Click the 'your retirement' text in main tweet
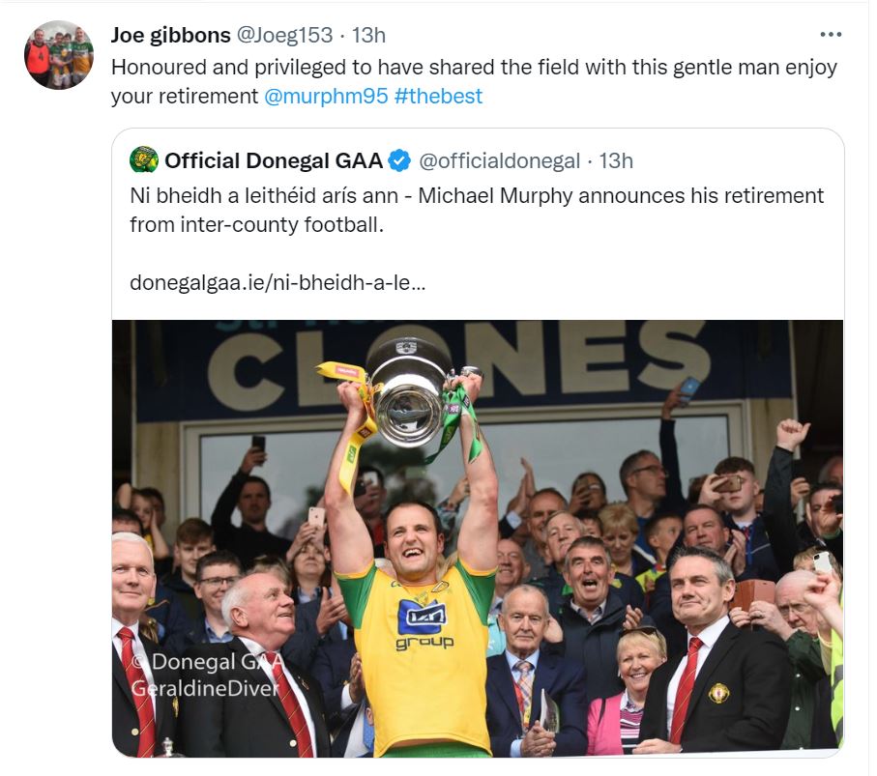Image resolution: width=877 pixels, height=776 pixels. (x=185, y=97)
